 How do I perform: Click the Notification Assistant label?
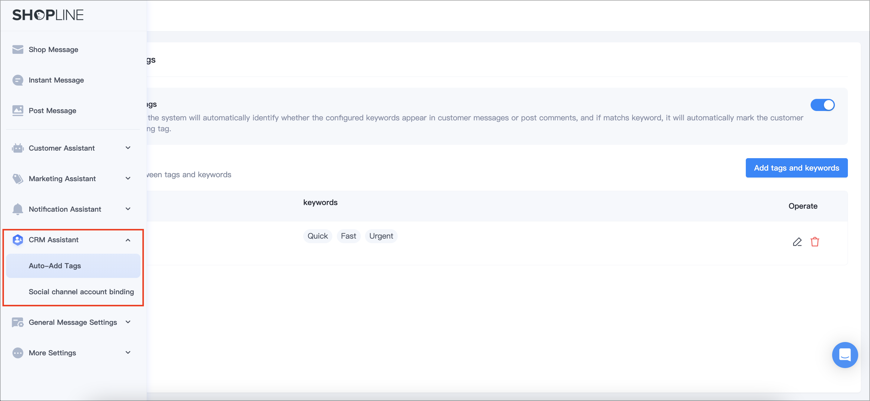click(65, 209)
